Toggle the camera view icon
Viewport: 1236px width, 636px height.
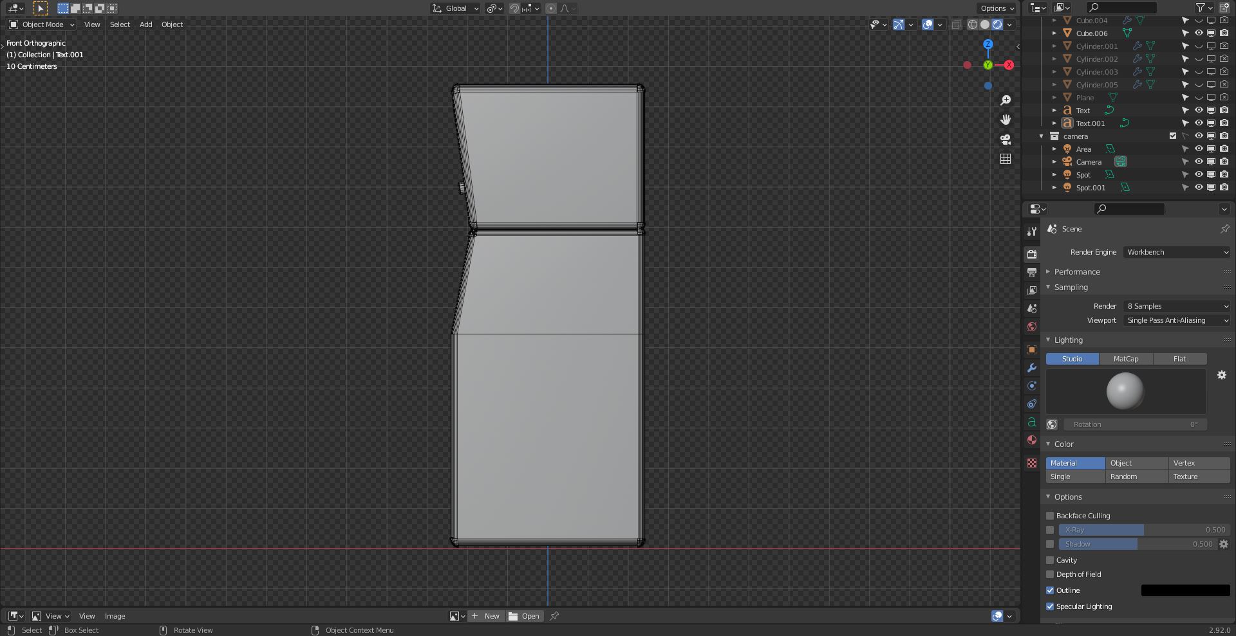pos(1006,140)
